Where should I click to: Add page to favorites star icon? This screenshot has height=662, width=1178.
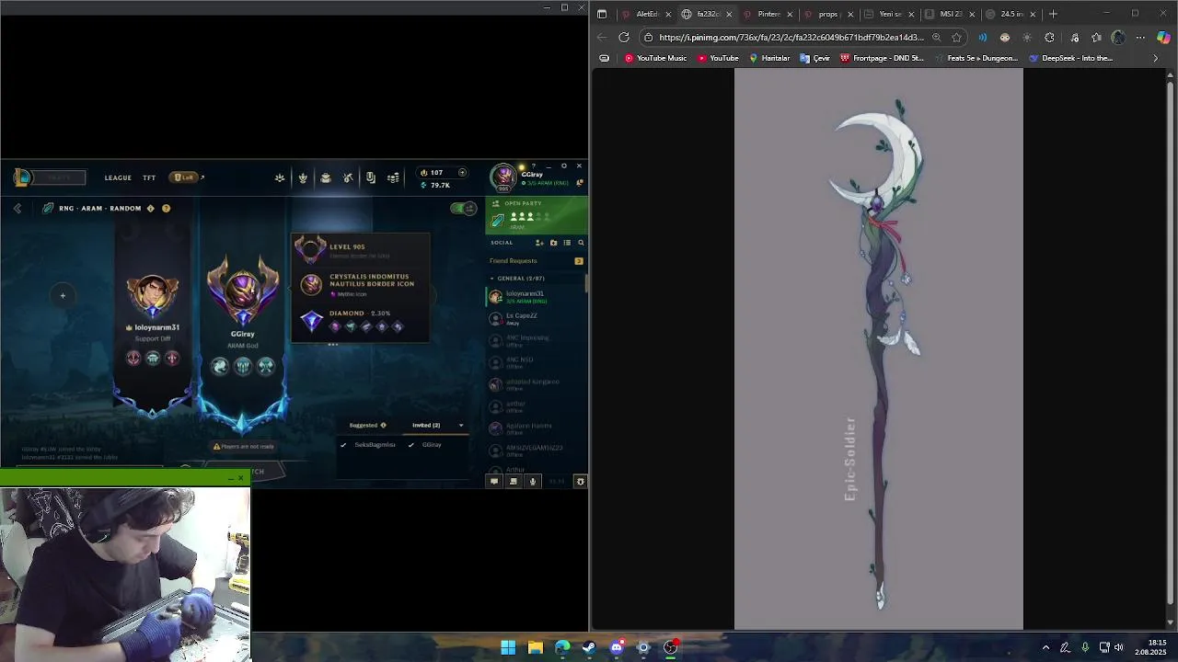(x=957, y=38)
